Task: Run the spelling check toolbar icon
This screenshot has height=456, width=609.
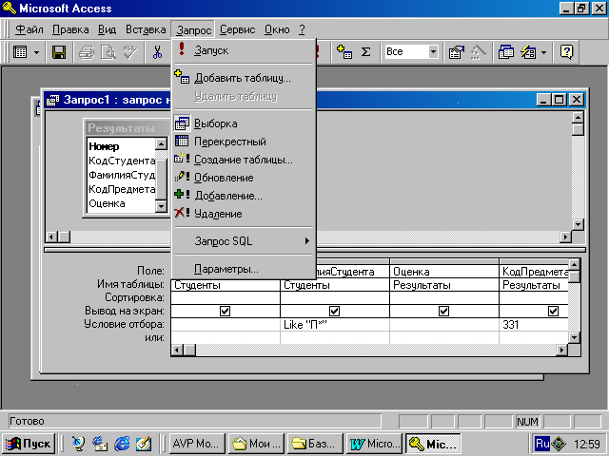Action: click(130, 52)
